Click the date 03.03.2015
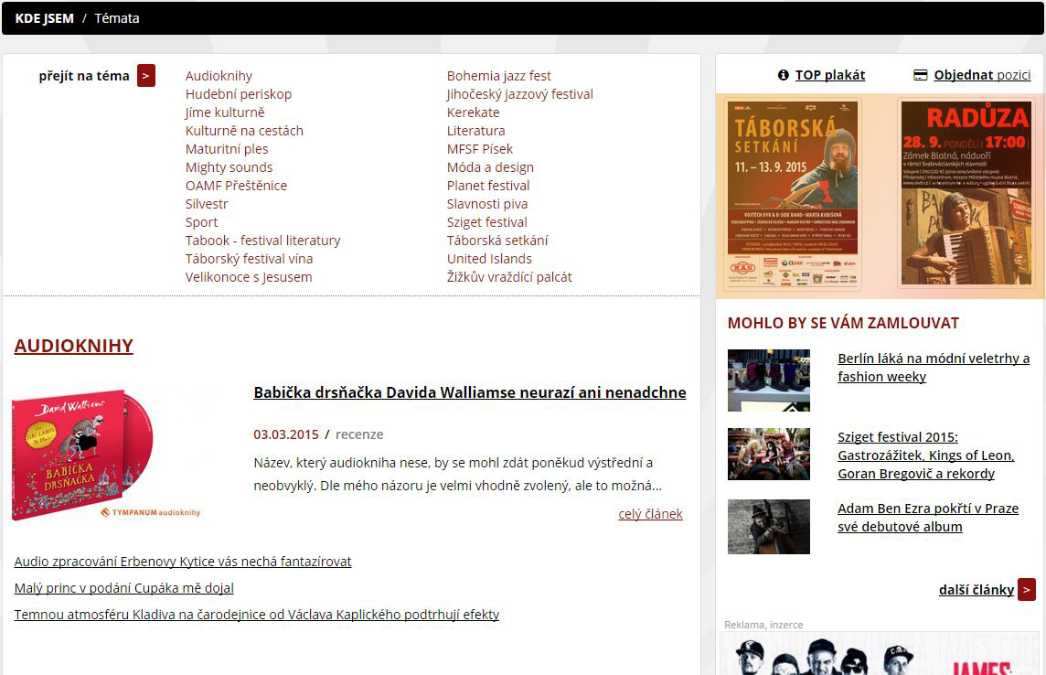The height and width of the screenshot is (675, 1046). tap(286, 434)
